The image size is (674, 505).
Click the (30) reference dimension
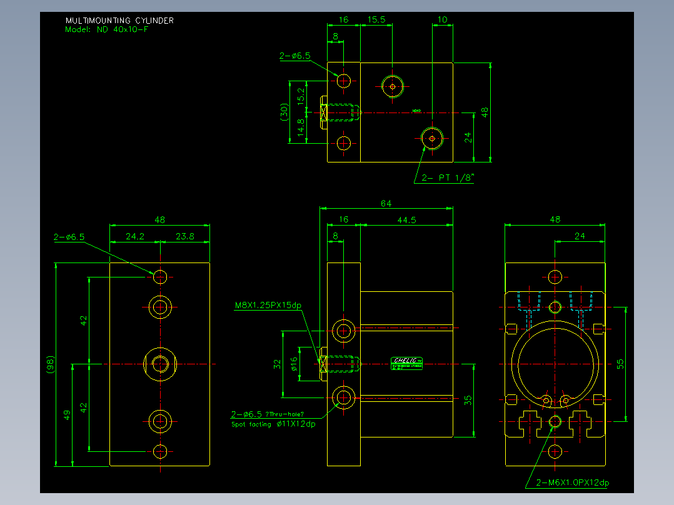pyautogui.click(x=284, y=112)
